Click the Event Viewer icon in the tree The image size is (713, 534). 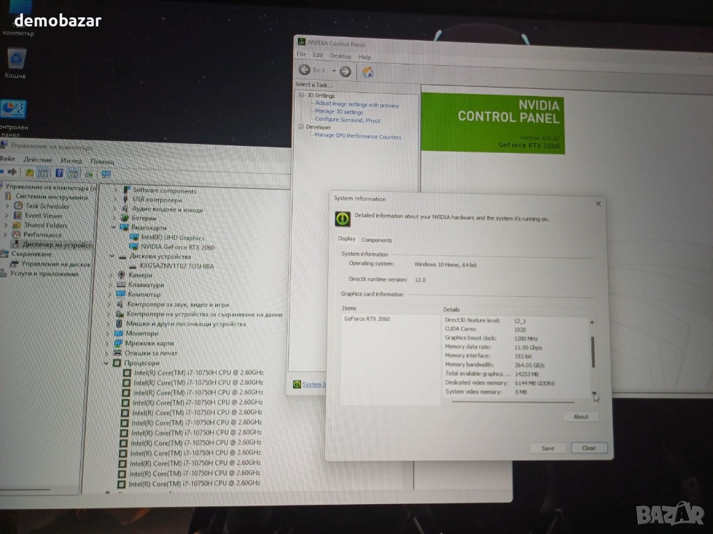point(18,216)
